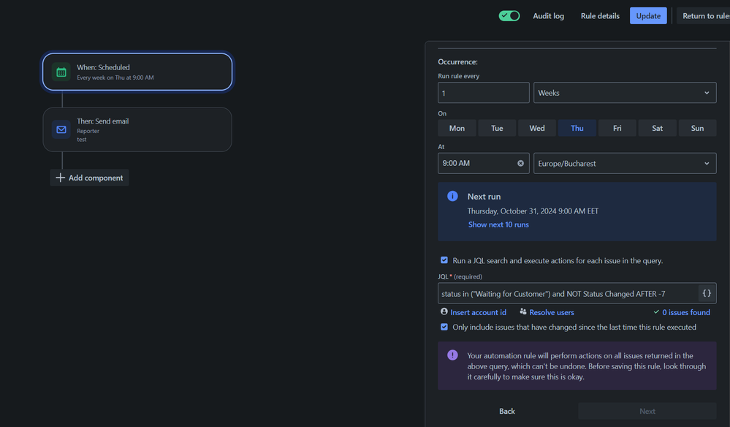Click Add component button
Viewport: 730px width, 427px height.
click(x=89, y=178)
